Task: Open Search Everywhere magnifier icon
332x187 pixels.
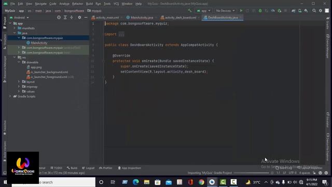Action: coord(314,10)
